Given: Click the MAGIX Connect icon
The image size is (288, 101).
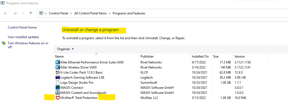Looking at the screenshot, I should [57, 87].
